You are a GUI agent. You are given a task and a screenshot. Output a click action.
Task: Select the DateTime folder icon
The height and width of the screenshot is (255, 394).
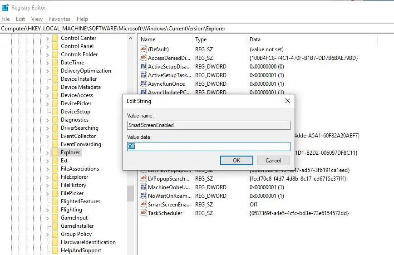[55, 63]
